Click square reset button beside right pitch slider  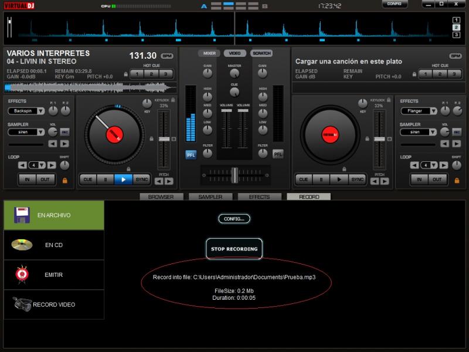389,139
